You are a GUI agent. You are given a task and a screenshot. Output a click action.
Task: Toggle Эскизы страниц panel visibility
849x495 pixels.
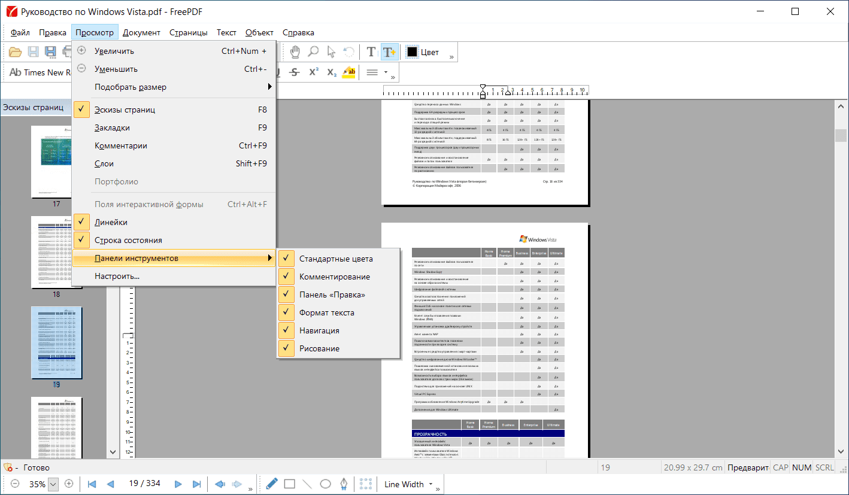[x=174, y=110]
